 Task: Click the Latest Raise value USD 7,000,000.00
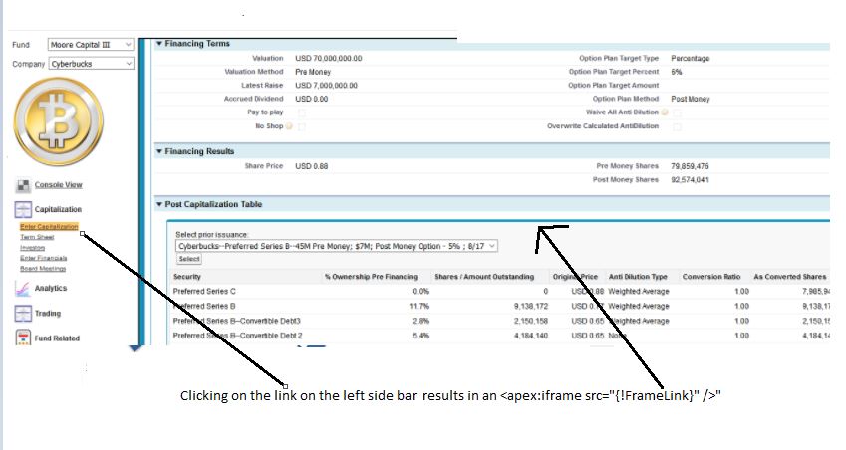[327, 86]
